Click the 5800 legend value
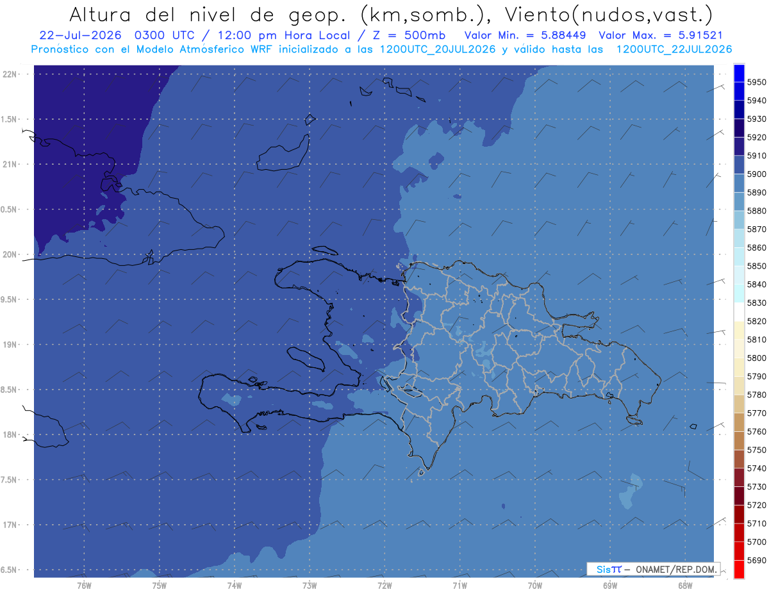The height and width of the screenshot is (594, 769). click(757, 358)
